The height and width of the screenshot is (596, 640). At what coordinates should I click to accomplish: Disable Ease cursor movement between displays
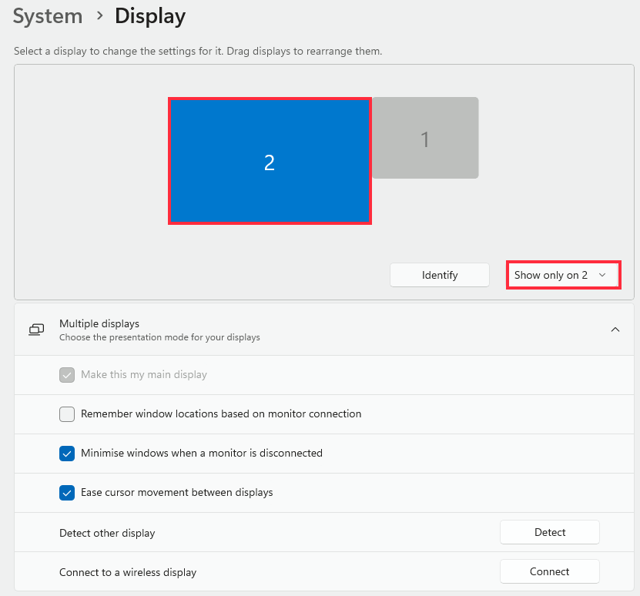point(67,493)
